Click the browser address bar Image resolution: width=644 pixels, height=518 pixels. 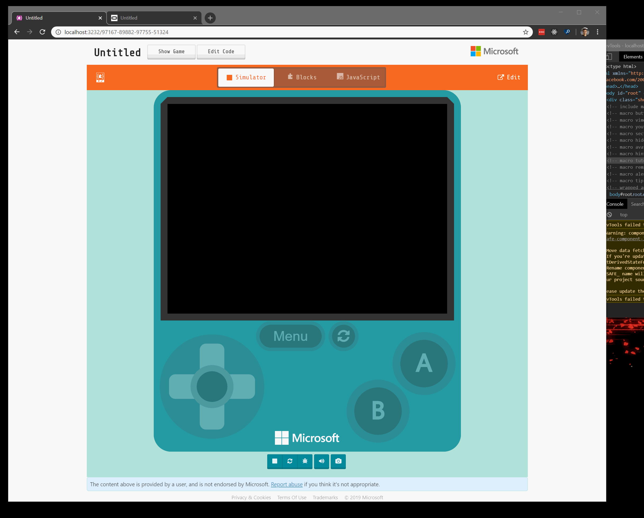click(x=269, y=32)
